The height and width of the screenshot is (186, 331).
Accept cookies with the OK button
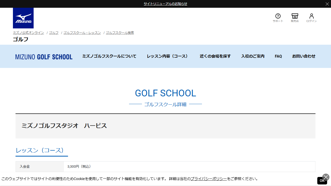tap(322, 181)
